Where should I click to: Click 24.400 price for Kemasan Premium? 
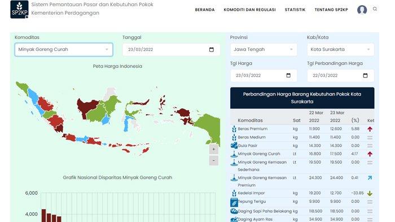click(336, 177)
